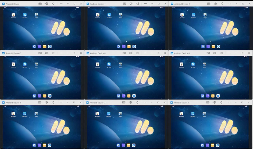This screenshot has height=149, width=253.
Task: Click keyboard mapping icon in Android Device-5 title bar
Action: (x=208, y=53)
